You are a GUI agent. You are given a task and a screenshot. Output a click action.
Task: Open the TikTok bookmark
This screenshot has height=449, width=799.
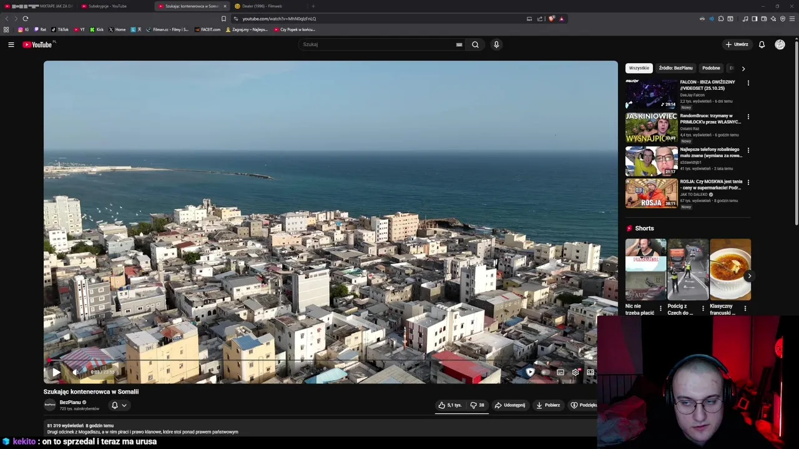click(x=60, y=29)
